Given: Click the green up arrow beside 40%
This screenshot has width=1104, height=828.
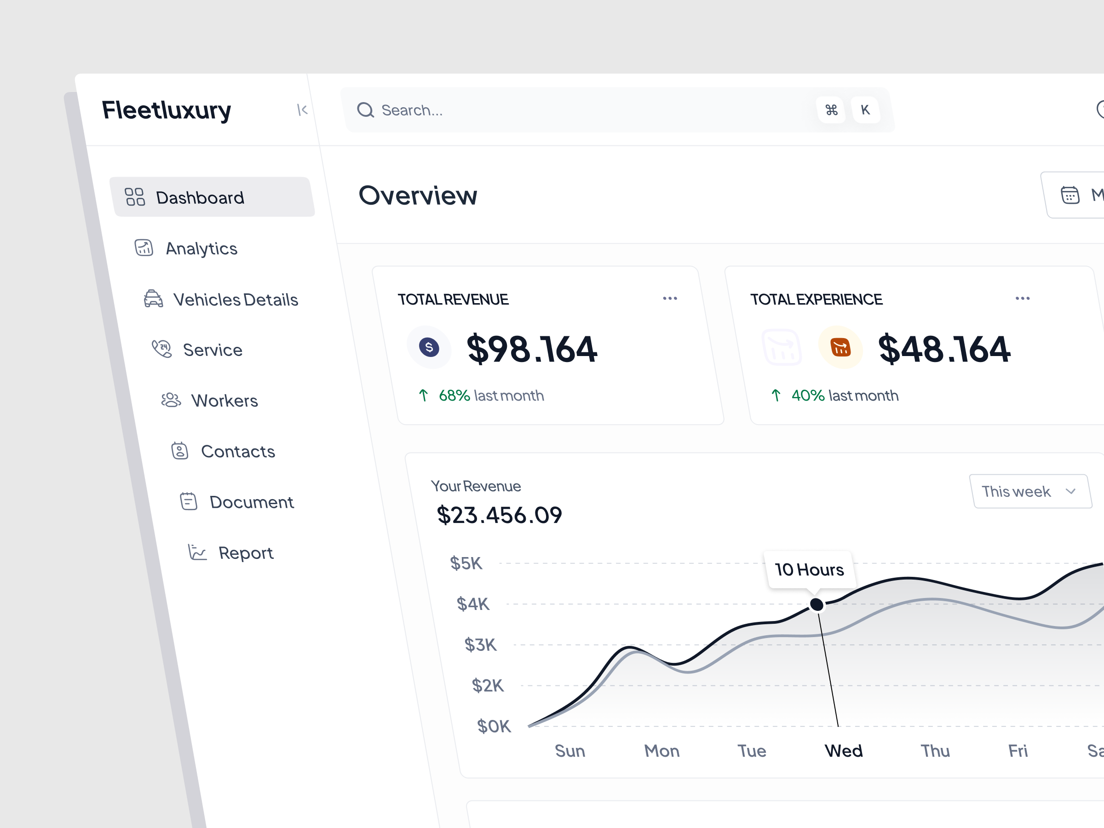Looking at the screenshot, I should point(776,395).
